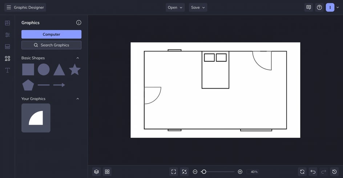Open the Open dropdown menu
This screenshot has height=178, width=343.
(175, 7)
